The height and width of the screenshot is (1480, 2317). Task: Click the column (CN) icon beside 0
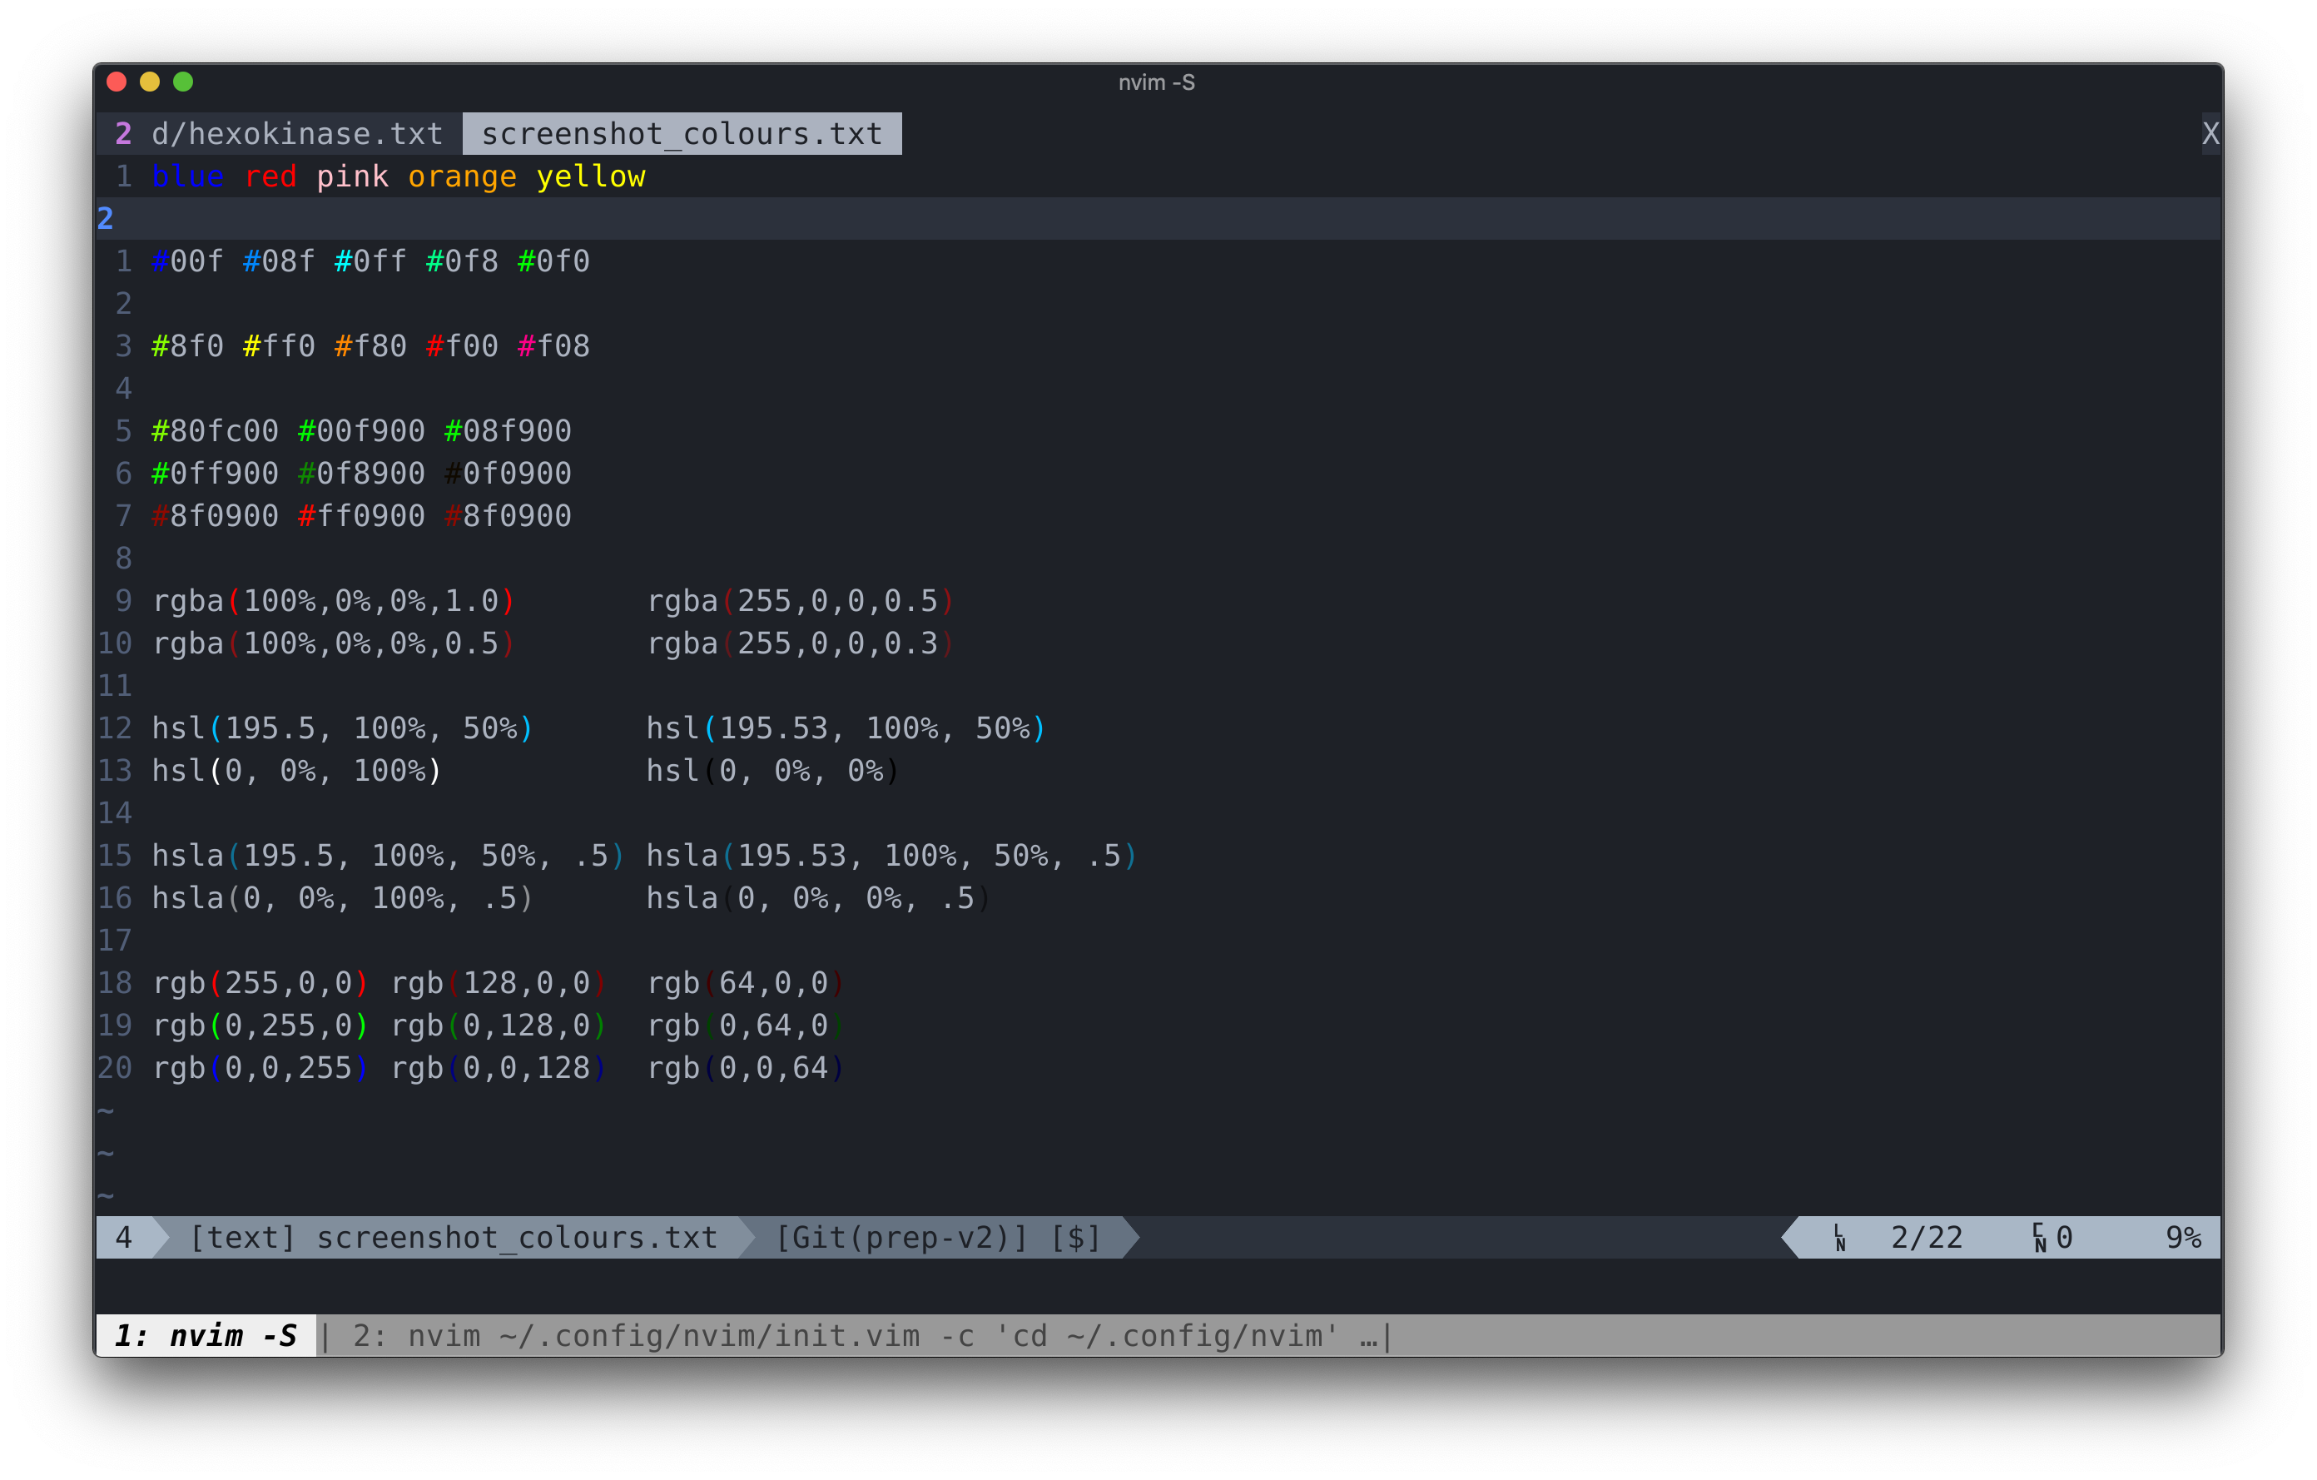point(2040,1238)
